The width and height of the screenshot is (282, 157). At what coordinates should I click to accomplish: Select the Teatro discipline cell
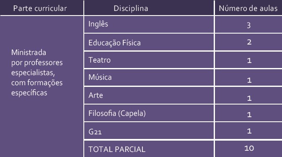tap(149, 60)
